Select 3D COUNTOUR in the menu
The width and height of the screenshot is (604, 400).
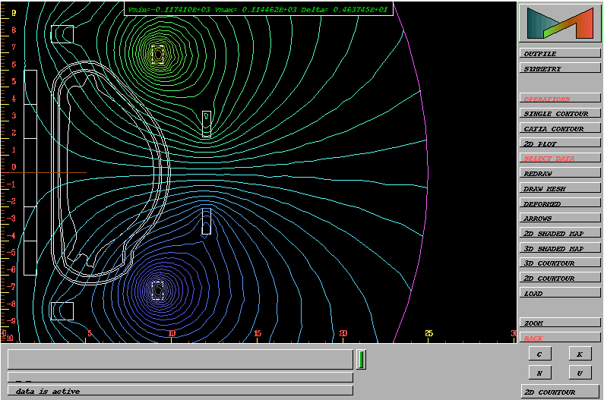(560, 263)
